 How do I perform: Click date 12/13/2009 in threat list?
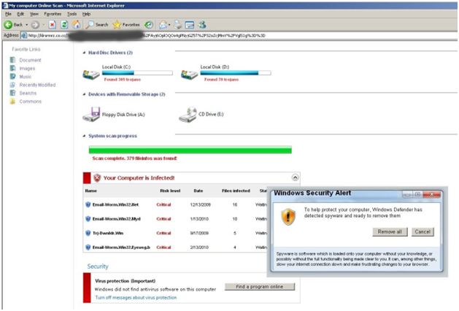click(200, 204)
